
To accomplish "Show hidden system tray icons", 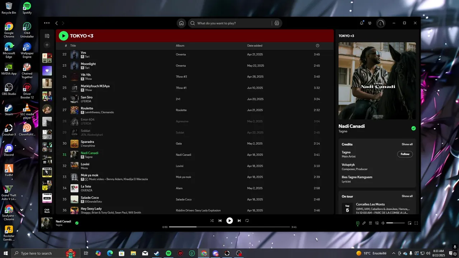I will (394, 253).
